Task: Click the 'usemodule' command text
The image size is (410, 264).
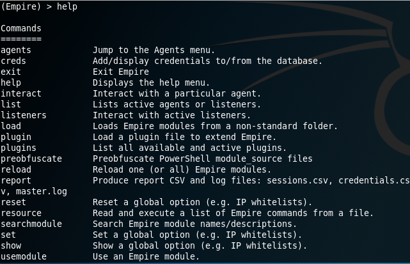Action: 24,256
